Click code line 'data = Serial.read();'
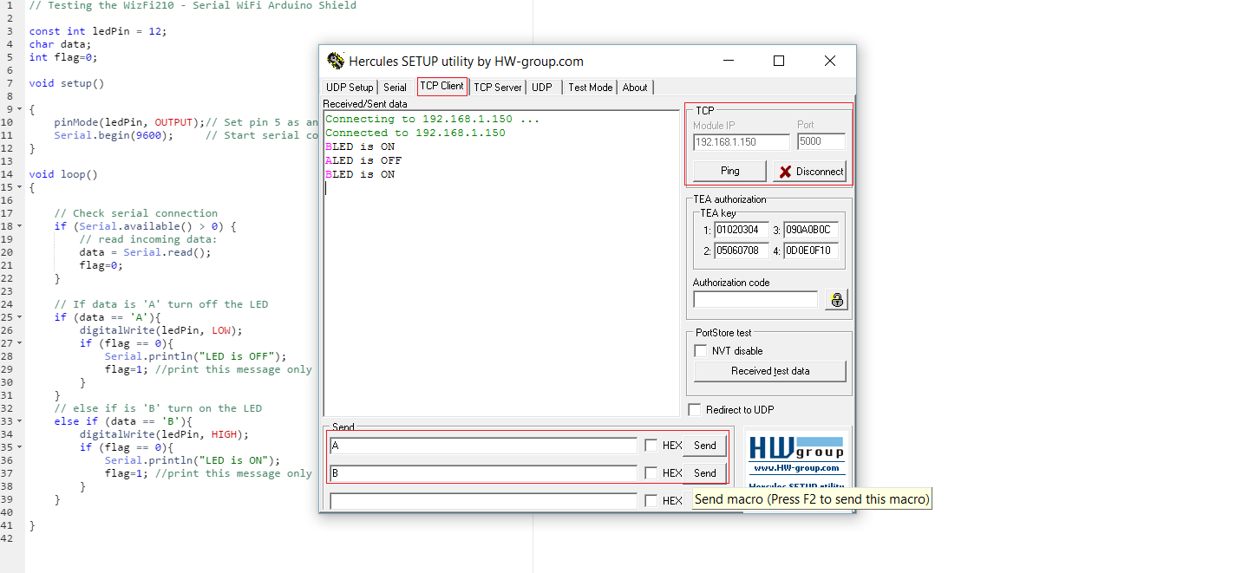This screenshot has width=1236, height=573. click(145, 252)
